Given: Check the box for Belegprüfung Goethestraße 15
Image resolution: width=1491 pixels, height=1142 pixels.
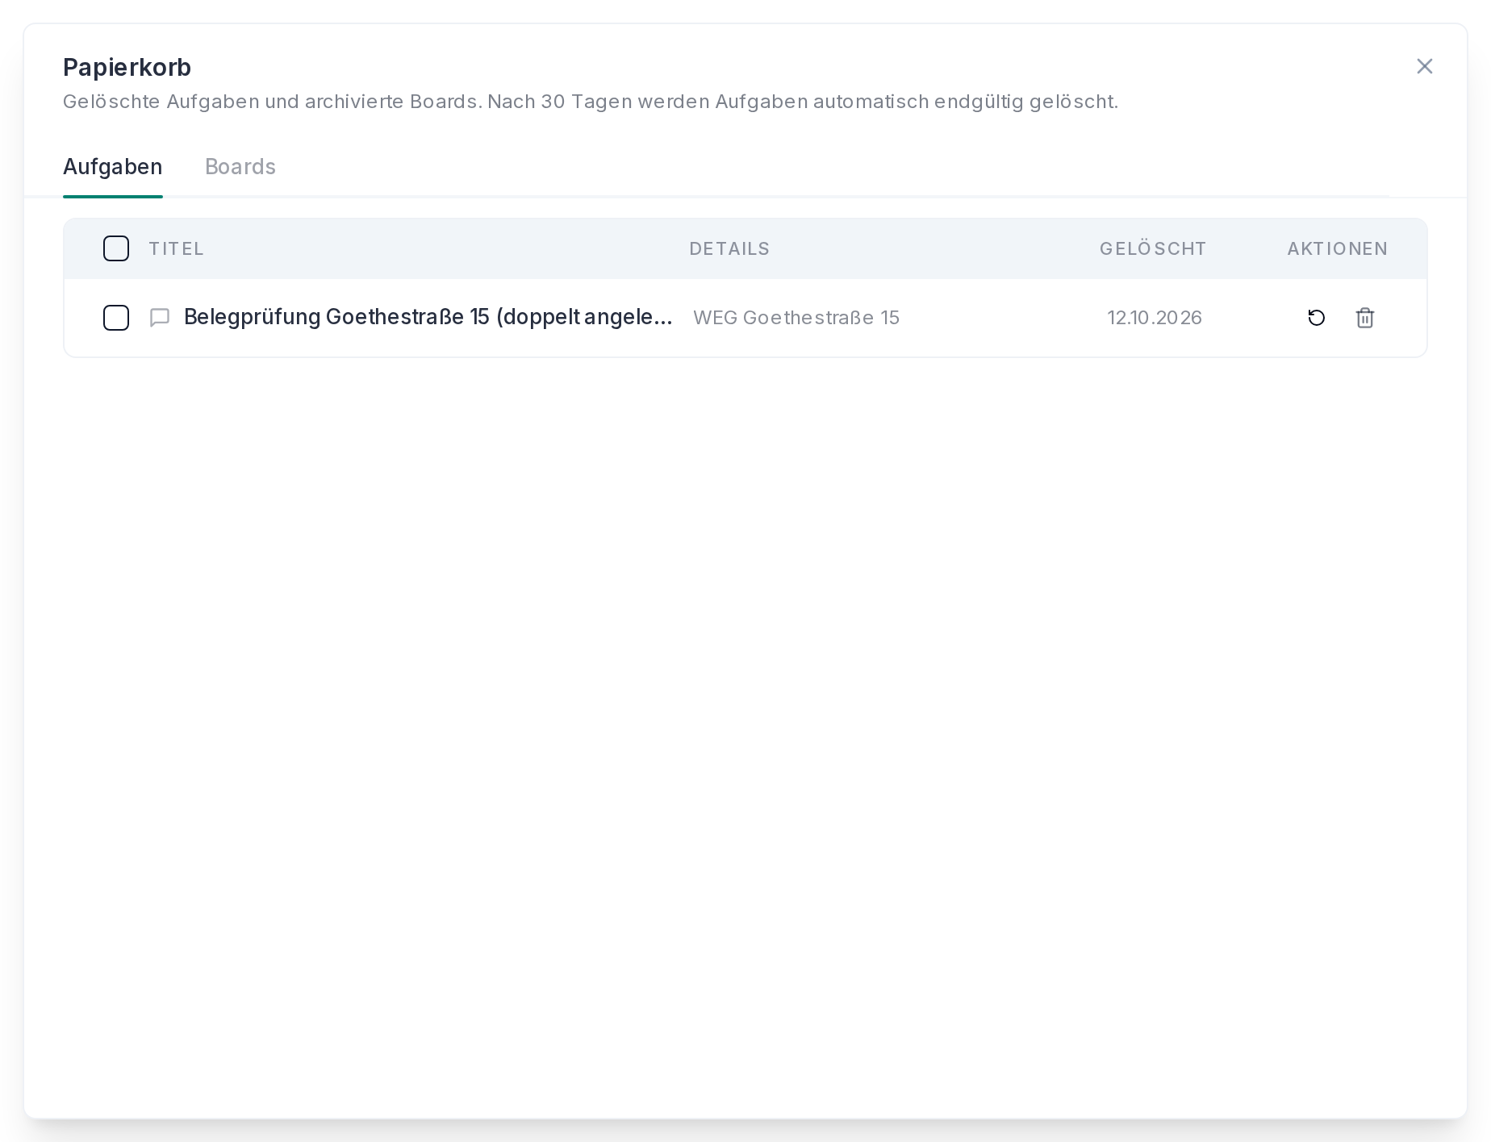Looking at the screenshot, I should 116,318.
